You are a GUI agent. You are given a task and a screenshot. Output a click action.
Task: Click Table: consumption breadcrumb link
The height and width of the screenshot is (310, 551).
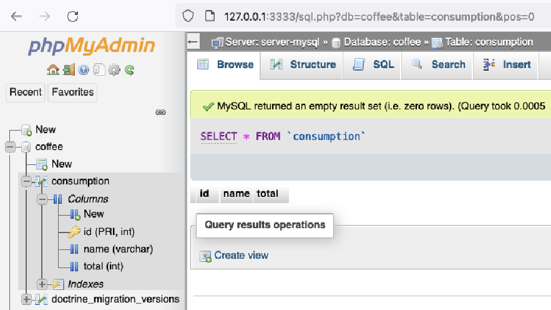(x=489, y=42)
